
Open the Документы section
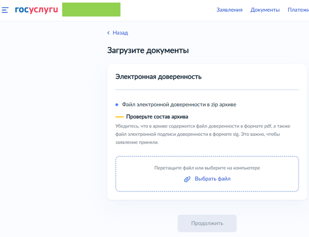pyautogui.click(x=265, y=10)
